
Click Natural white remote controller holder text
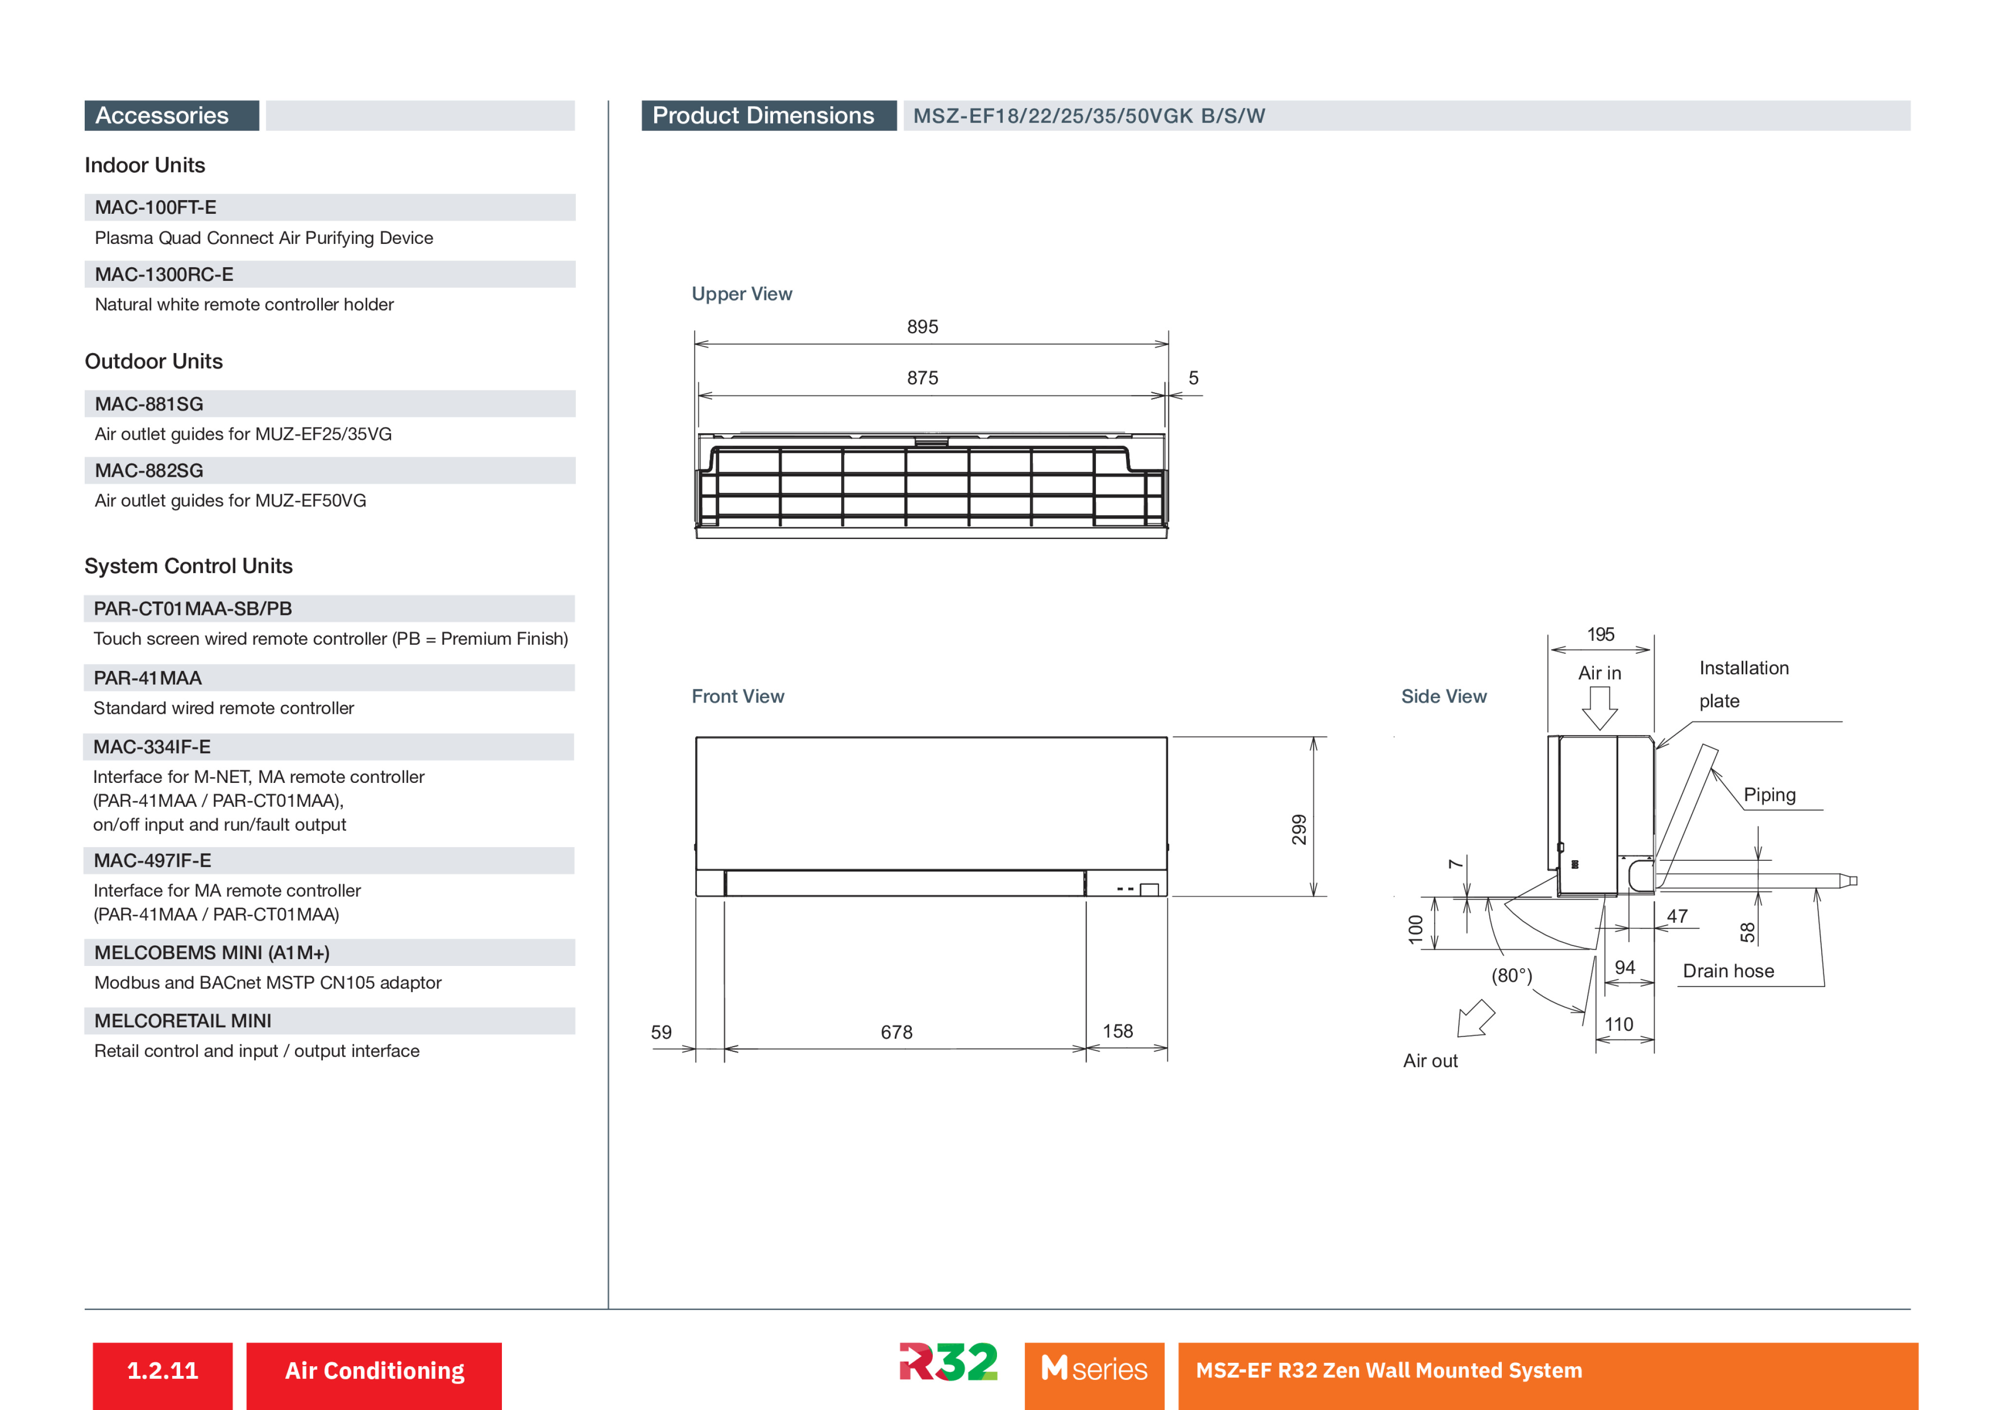pos(244,305)
